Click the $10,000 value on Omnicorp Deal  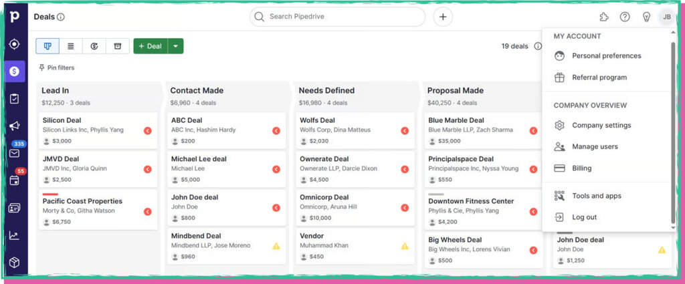pyautogui.click(x=320, y=218)
